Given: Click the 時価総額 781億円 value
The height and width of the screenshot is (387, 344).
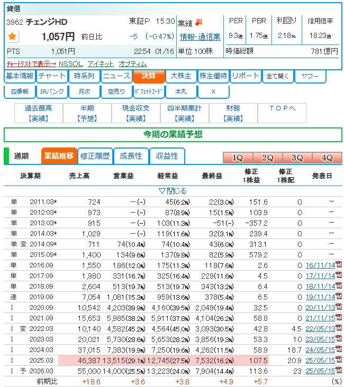Looking at the screenshot, I should 324,51.
